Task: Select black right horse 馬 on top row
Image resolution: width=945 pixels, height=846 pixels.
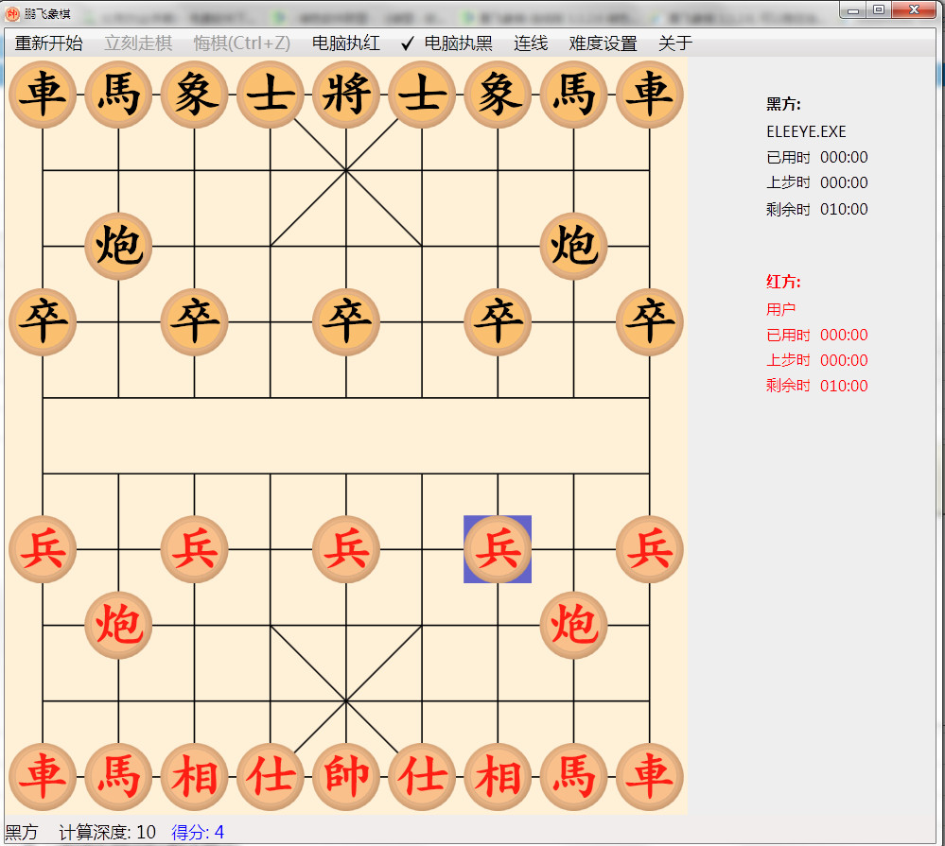Action: coord(574,94)
